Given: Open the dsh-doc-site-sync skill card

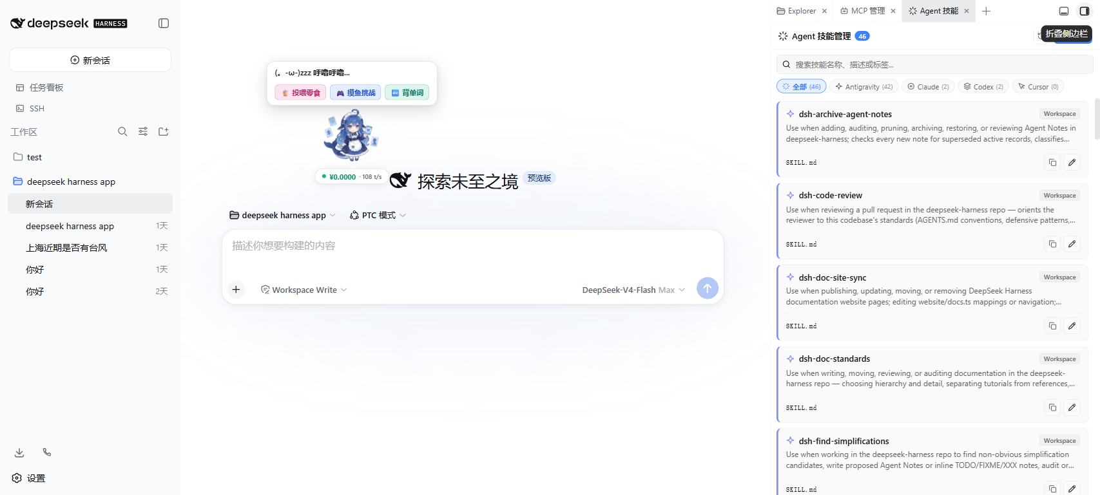Looking at the screenshot, I should pyautogui.click(x=932, y=303).
